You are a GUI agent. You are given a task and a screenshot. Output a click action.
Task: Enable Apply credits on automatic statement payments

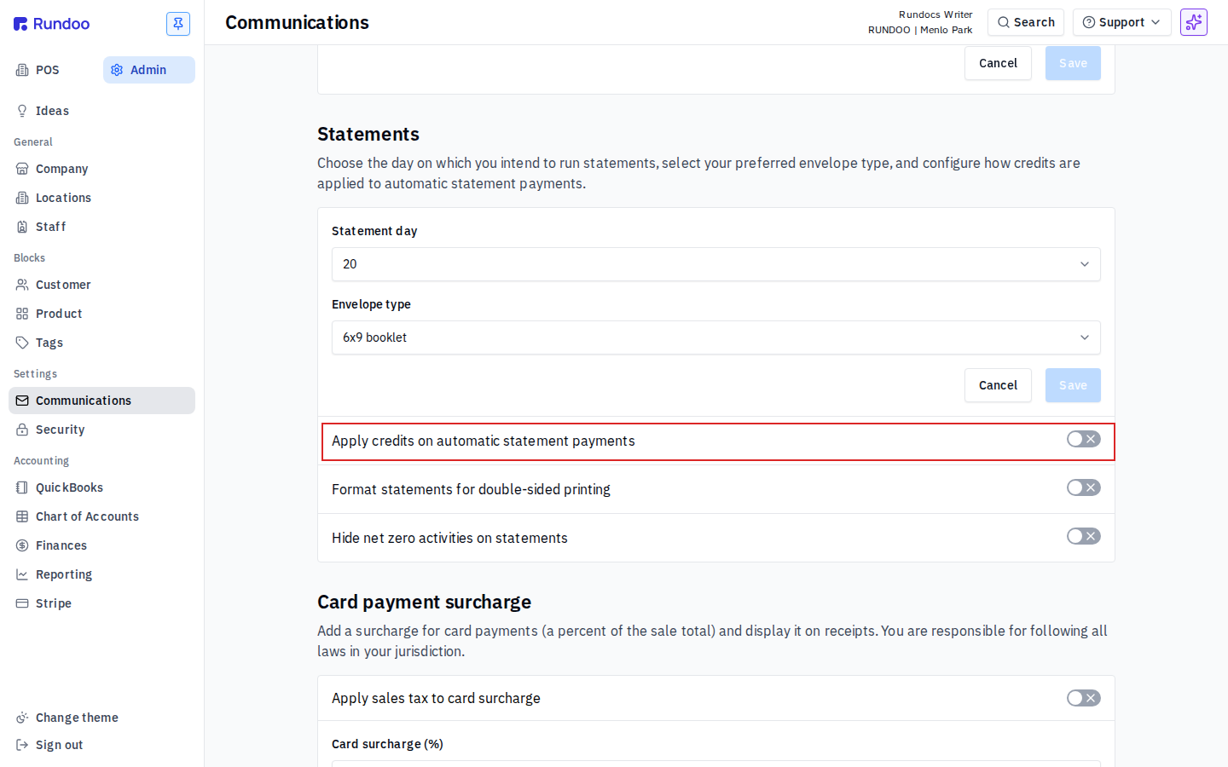point(1084,439)
